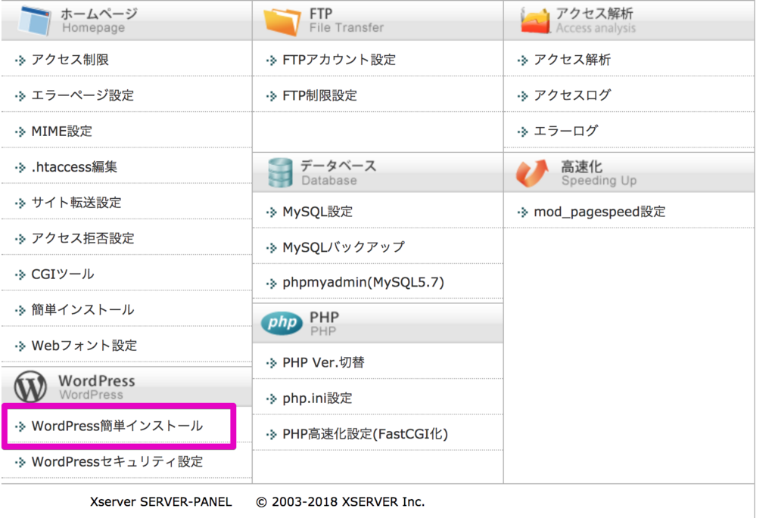
Task: Click the arrow bullet beside FTPアカウント設定
Action: 272,60
